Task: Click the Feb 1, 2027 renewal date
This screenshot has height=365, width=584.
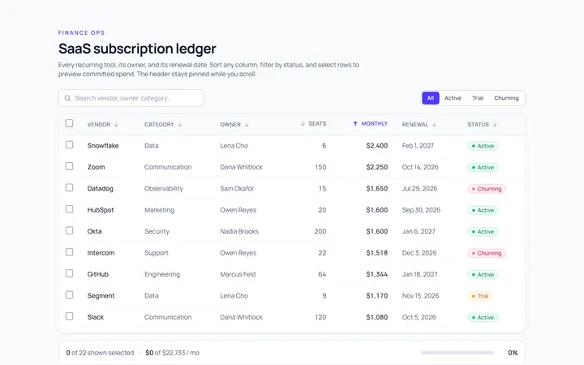Action: tap(418, 146)
